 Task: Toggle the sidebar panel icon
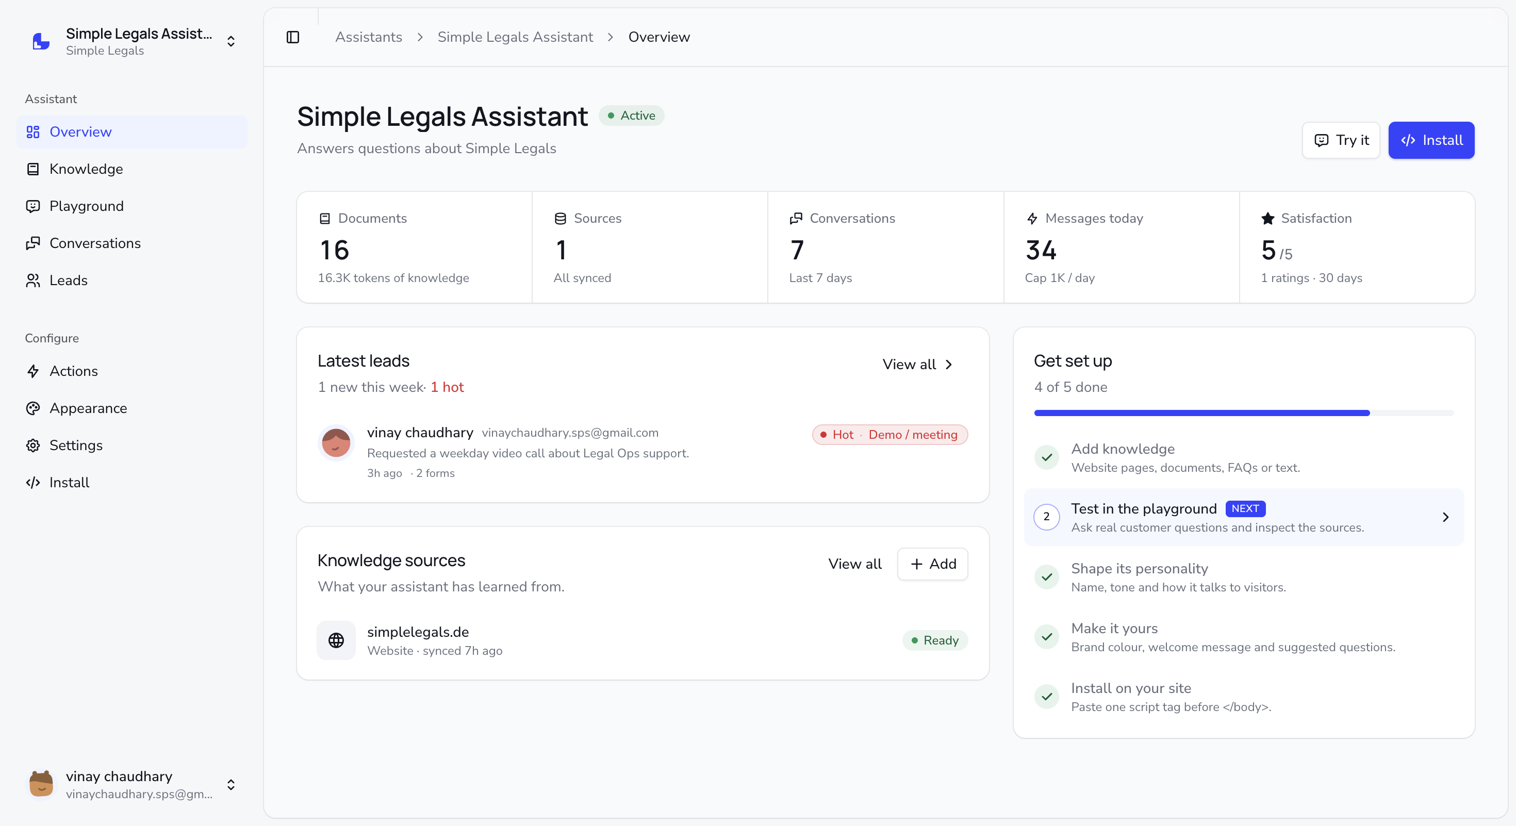[x=292, y=37]
